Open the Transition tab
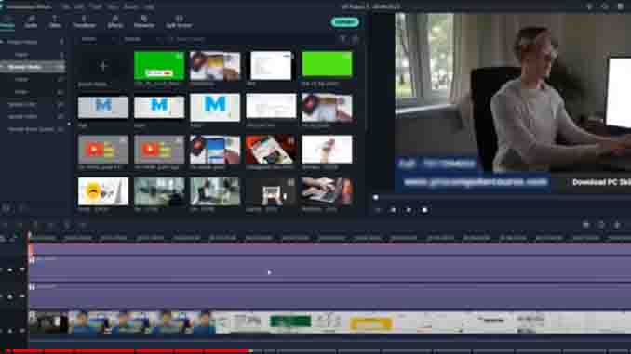631x354 pixels. coord(84,21)
